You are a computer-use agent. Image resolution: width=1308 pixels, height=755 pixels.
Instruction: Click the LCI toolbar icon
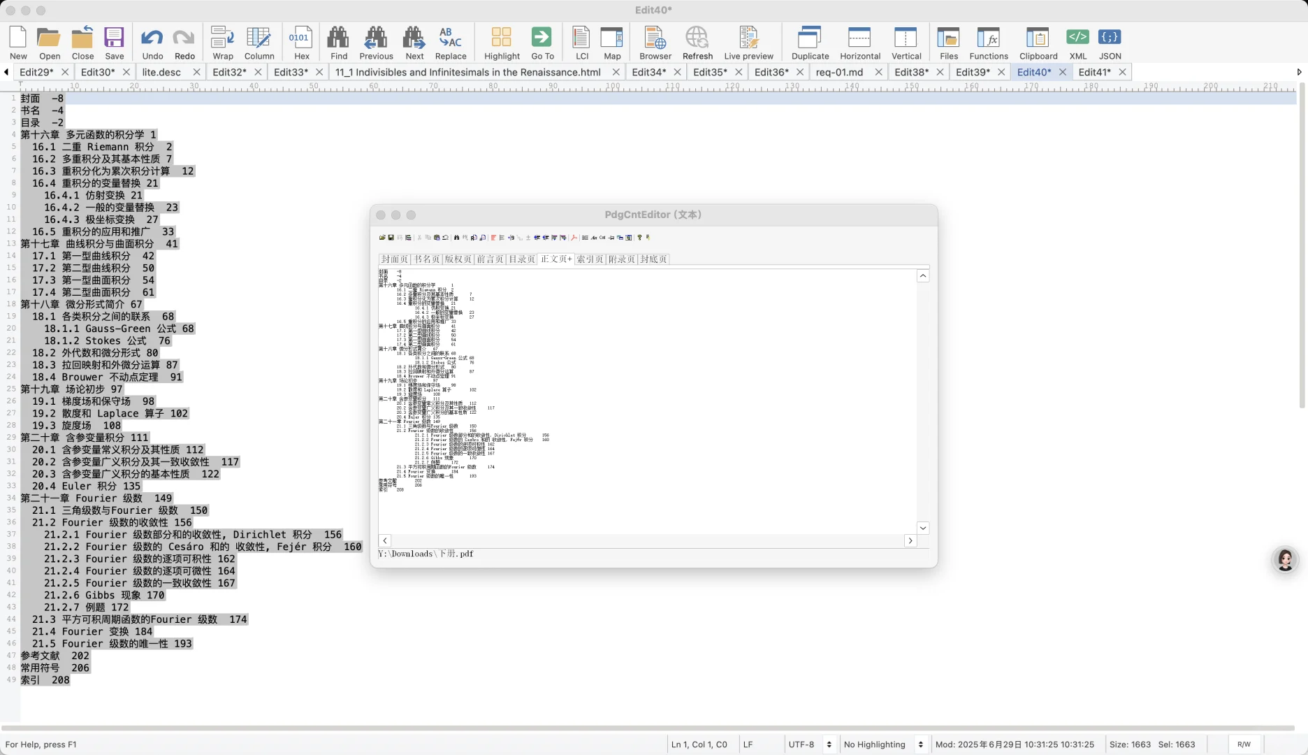pyautogui.click(x=582, y=43)
